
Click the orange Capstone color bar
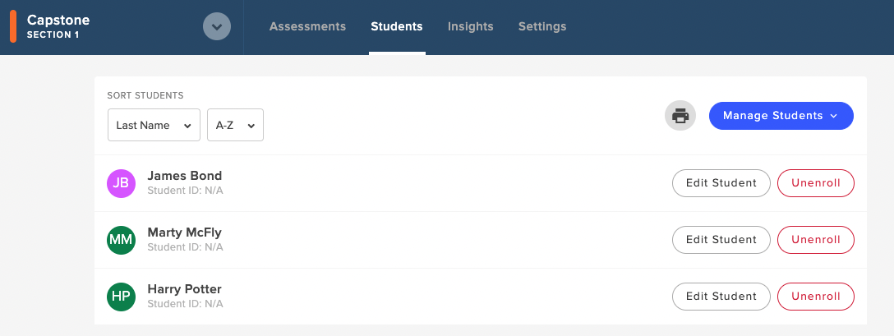coord(13,27)
